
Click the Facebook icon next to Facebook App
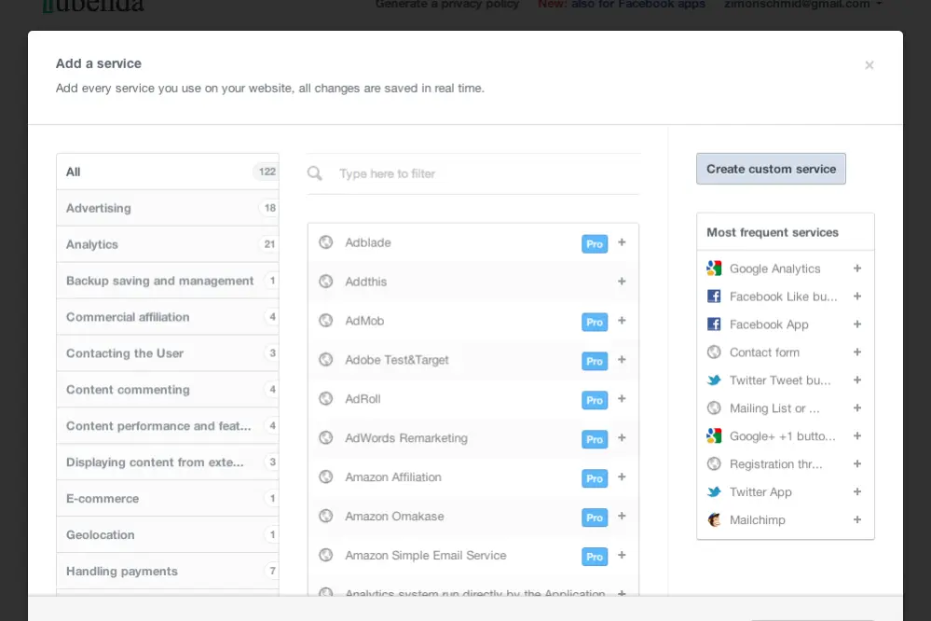coord(714,324)
